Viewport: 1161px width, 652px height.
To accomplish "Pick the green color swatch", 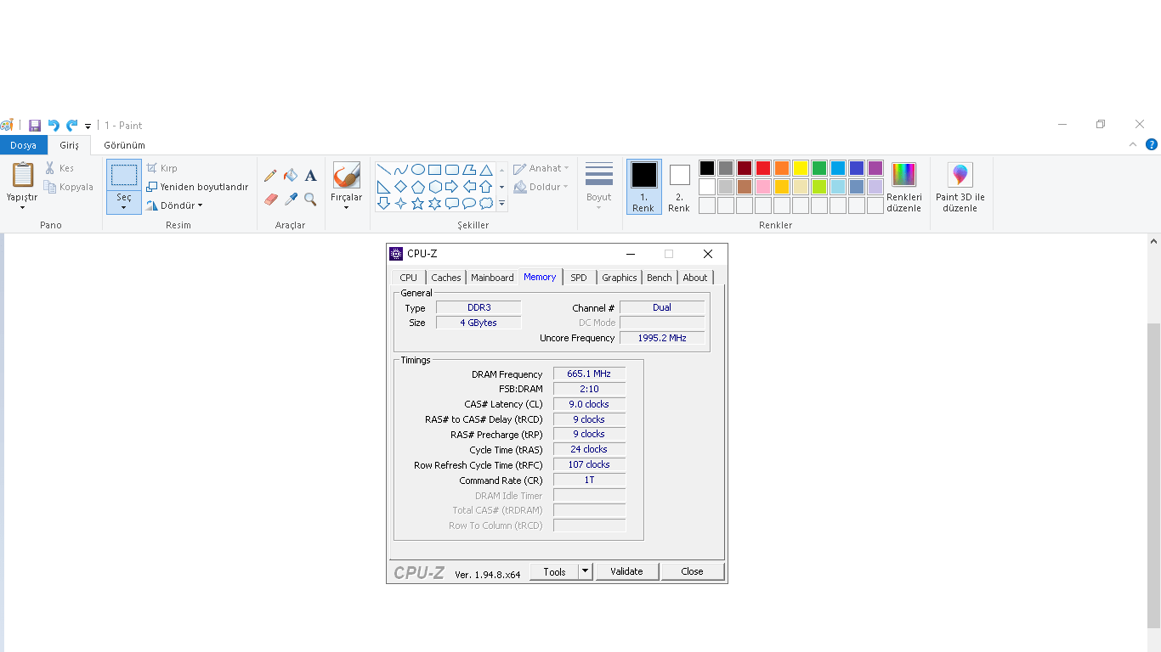I will click(819, 168).
